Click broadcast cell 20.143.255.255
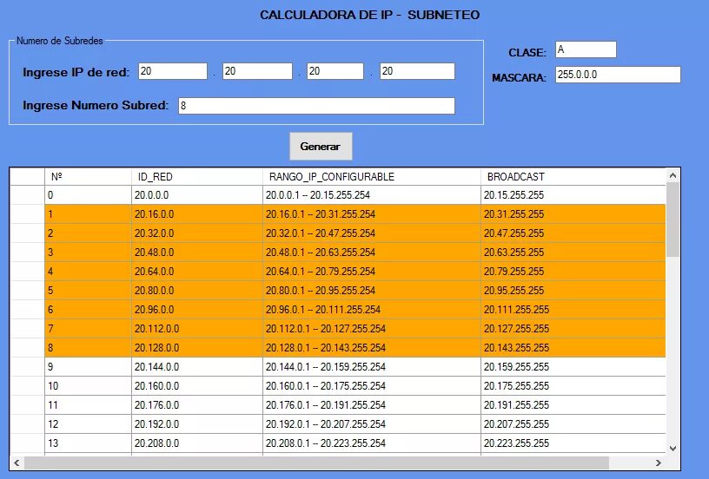This screenshot has width=709, height=479. (573, 348)
